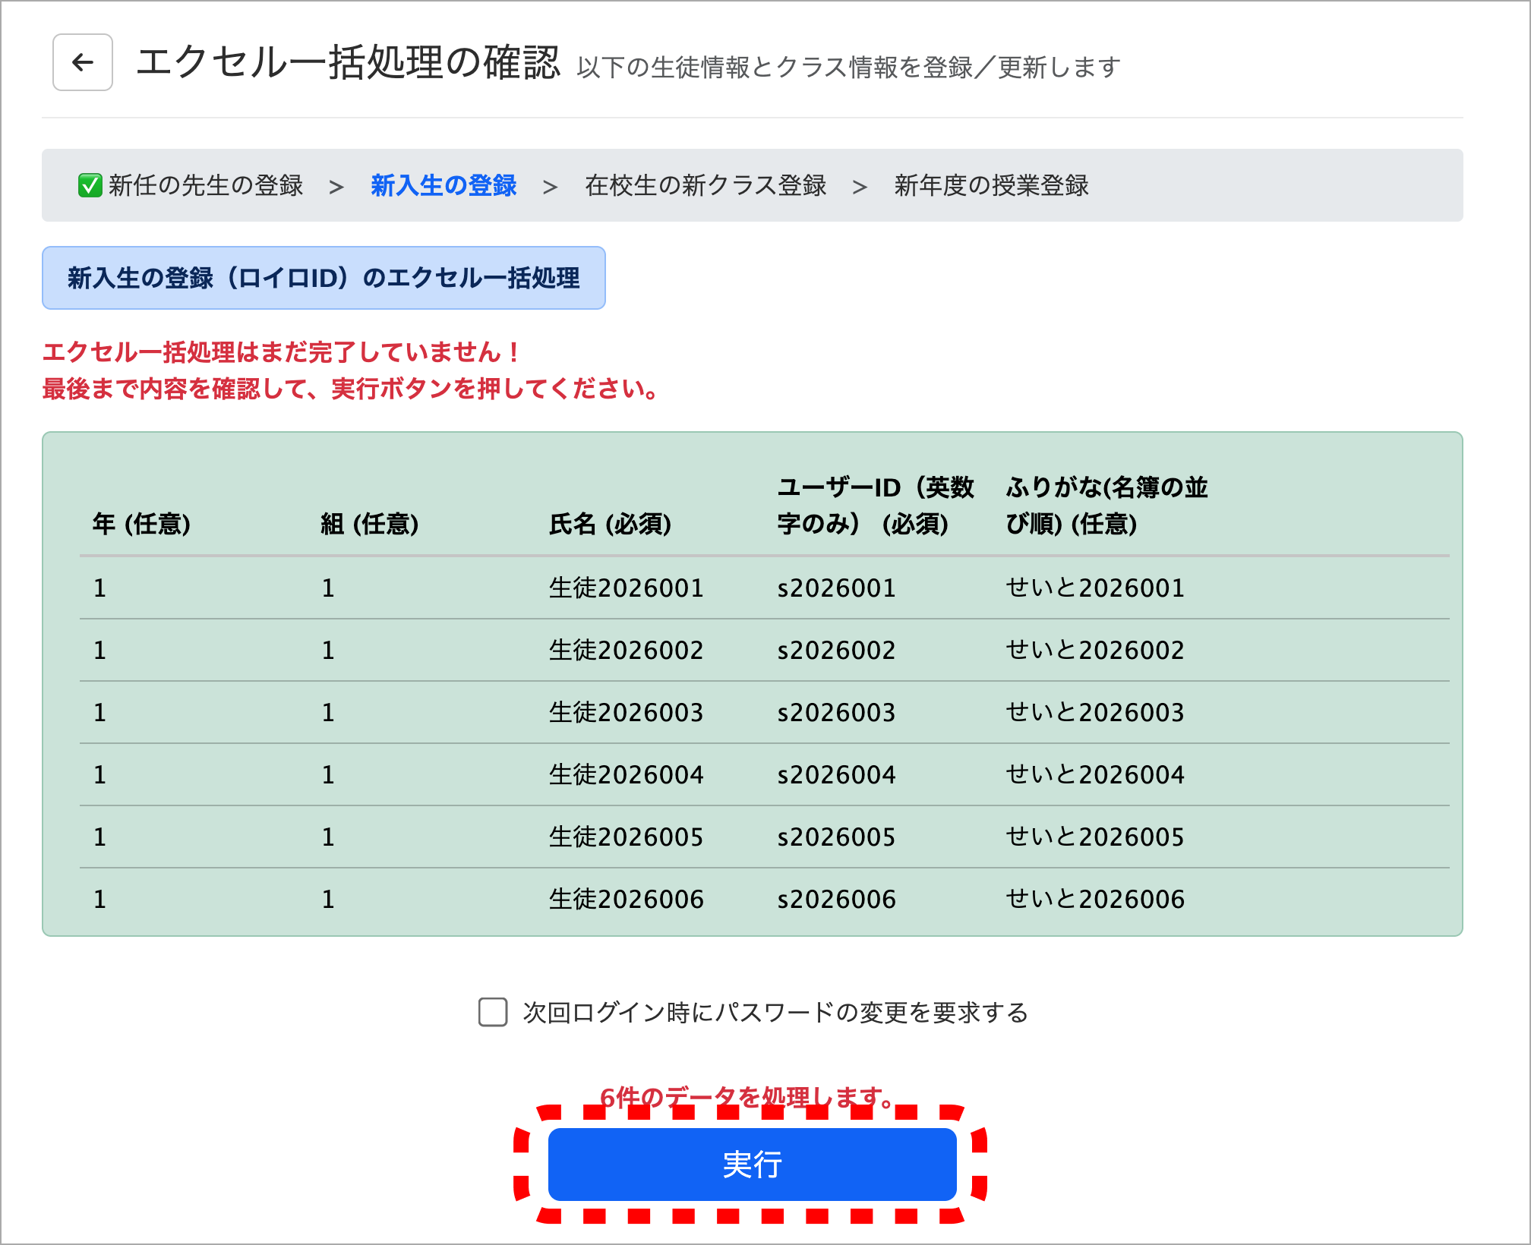Click the ユーザーID column header
Screen dimensions: 1531x1245
pos(875,505)
